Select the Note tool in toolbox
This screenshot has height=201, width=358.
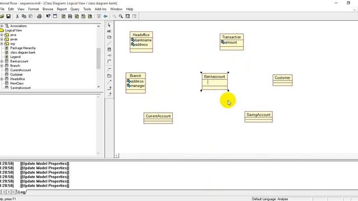109,37
